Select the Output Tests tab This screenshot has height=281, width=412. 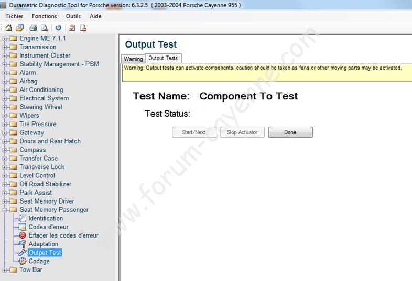point(163,58)
